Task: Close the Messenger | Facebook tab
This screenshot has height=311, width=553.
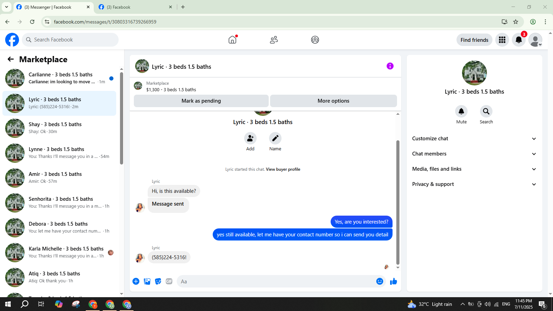Action: coord(88,7)
